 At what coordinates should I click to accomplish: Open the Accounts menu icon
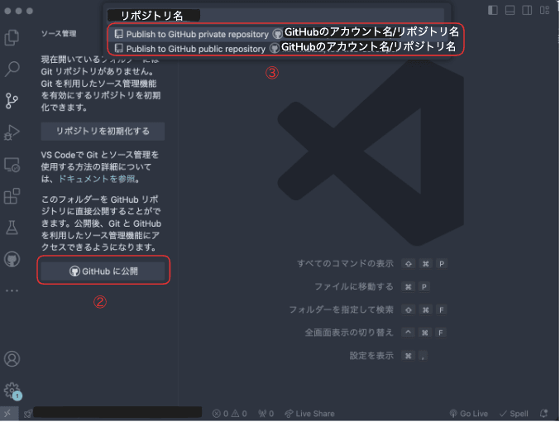click(x=12, y=359)
